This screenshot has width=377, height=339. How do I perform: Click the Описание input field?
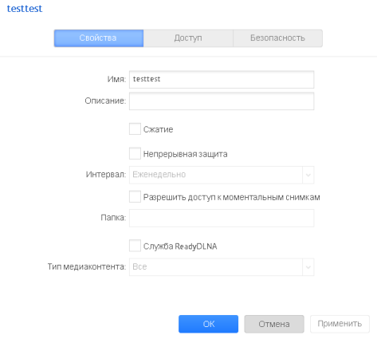(x=222, y=101)
